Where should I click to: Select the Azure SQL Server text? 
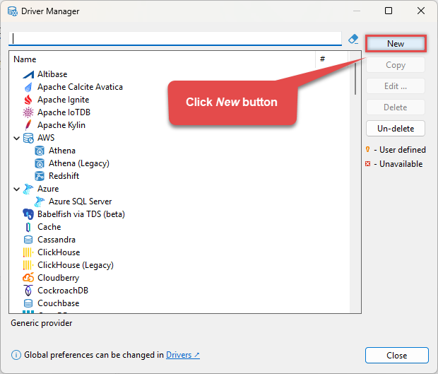(x=80, y=201)
